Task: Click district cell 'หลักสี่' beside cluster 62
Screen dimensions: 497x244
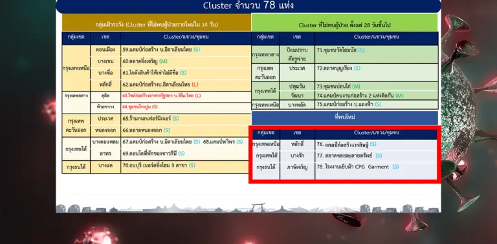Action: click(x=105, y=85)
